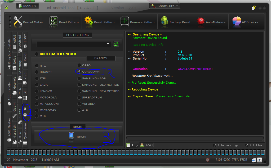
Task: Select the MTK brand radio button
Action: pyautogui.click(x=37, y=116)
